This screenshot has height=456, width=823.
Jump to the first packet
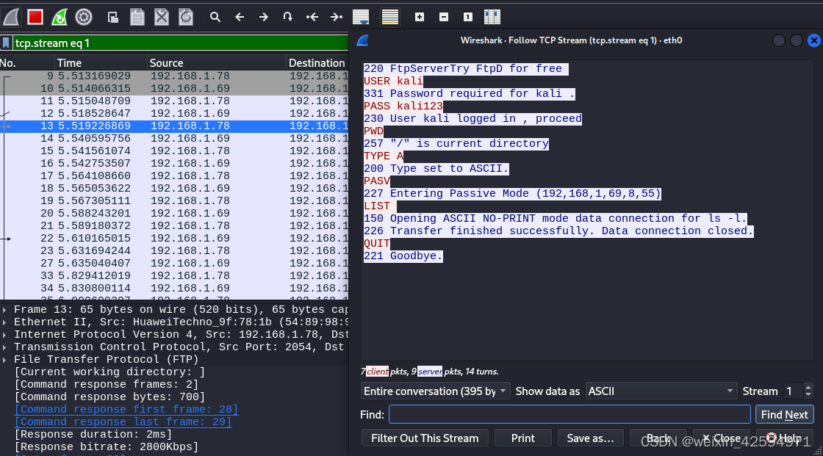[312, 18]
